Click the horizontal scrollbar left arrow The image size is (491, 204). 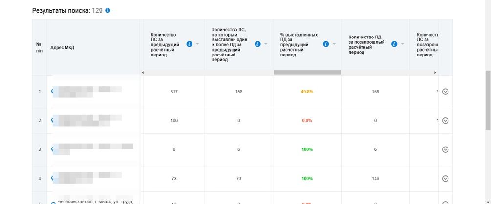(x=143, y=73)
